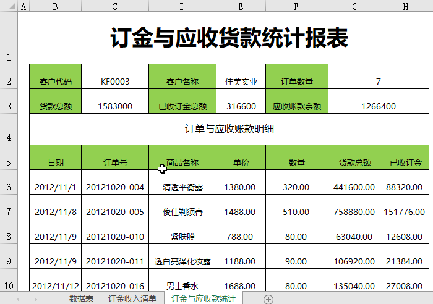433x304 pixels.
Task: Select column D header
Action: [182, 6]
